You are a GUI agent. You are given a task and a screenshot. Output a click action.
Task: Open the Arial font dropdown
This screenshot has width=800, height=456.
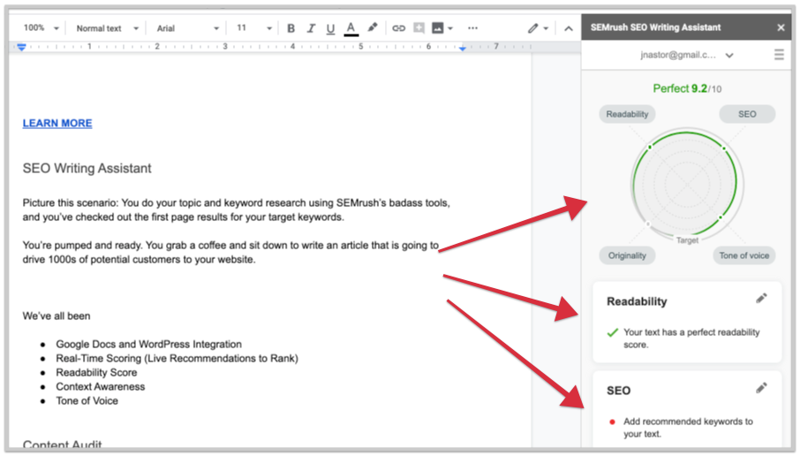(188, 28)
